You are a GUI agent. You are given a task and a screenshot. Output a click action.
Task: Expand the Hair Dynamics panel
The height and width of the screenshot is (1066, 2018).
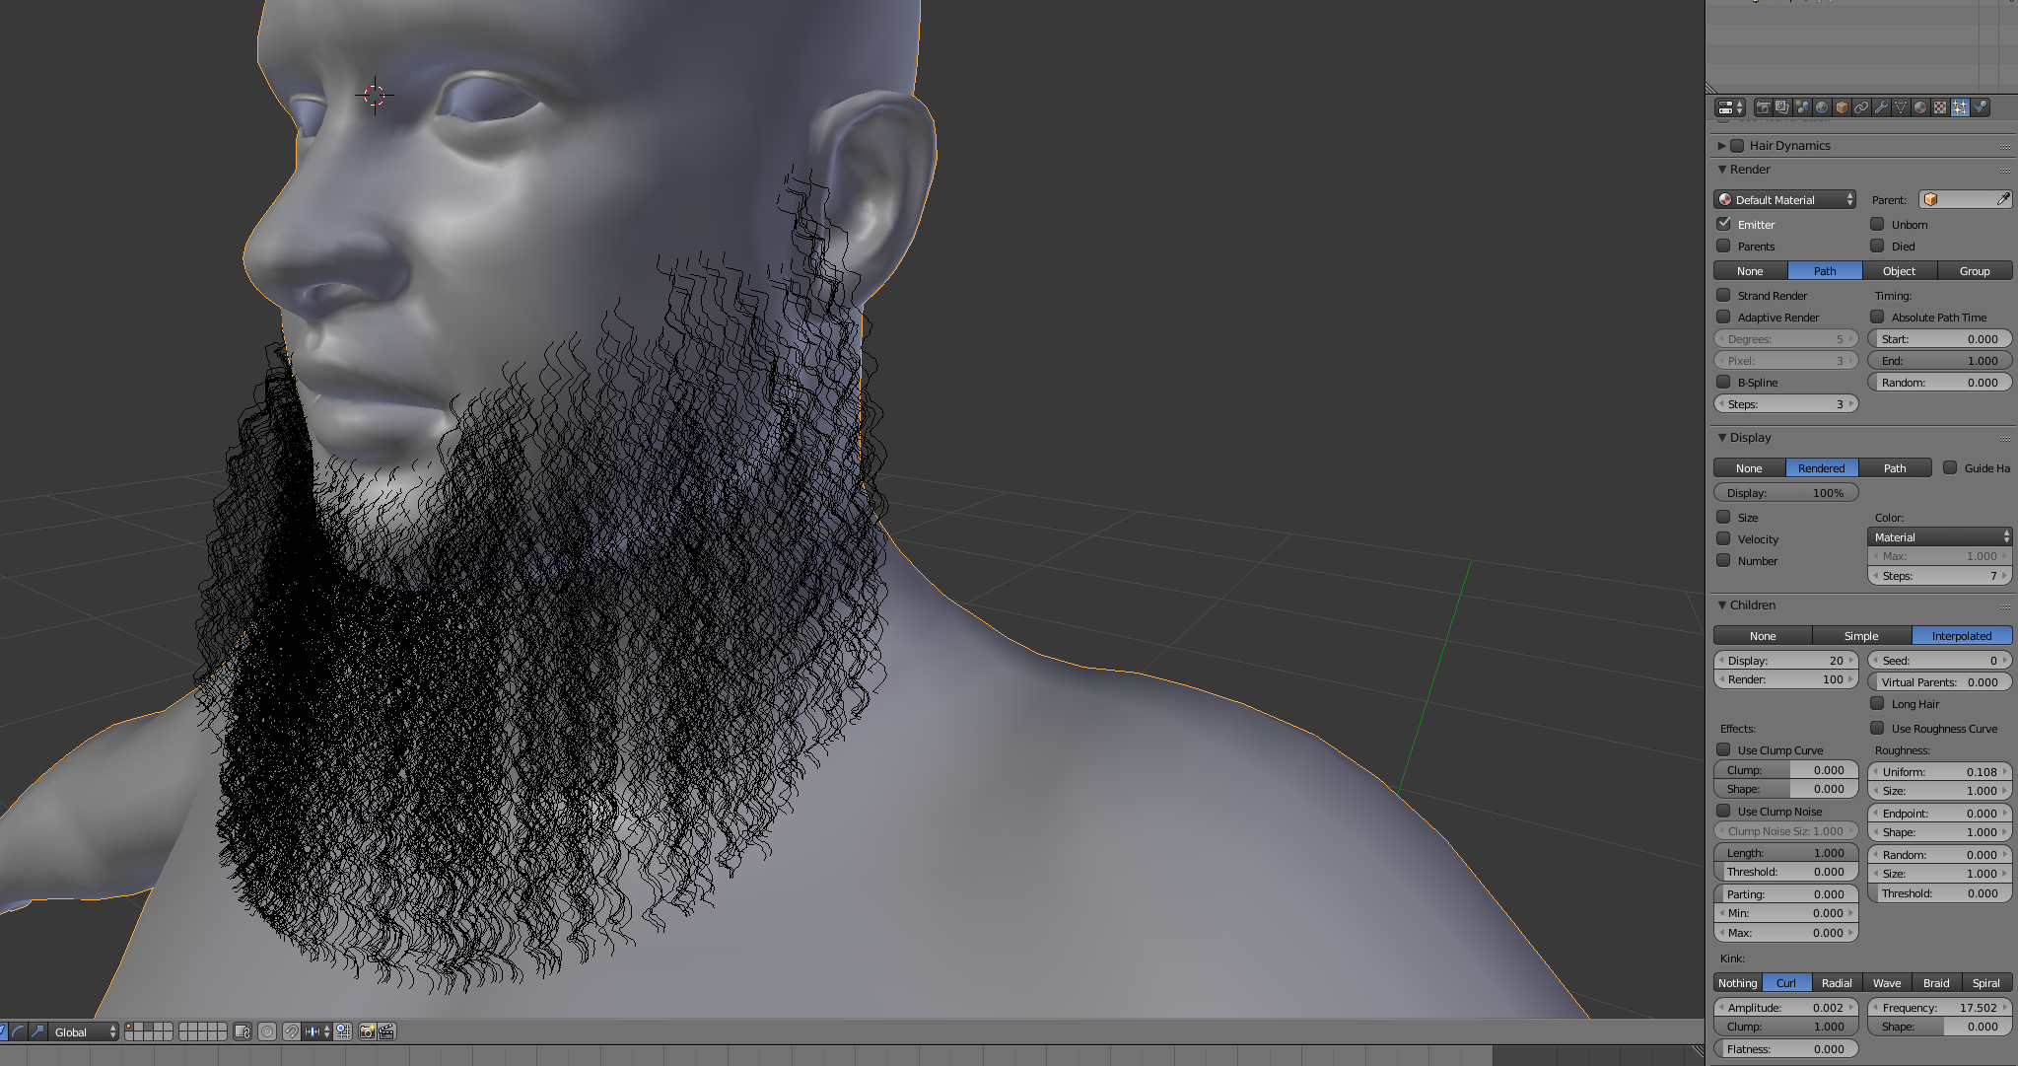(1721, 145)
